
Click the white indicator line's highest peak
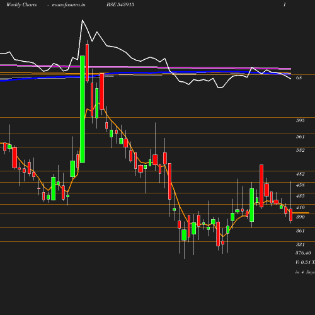tap(83, 20)
